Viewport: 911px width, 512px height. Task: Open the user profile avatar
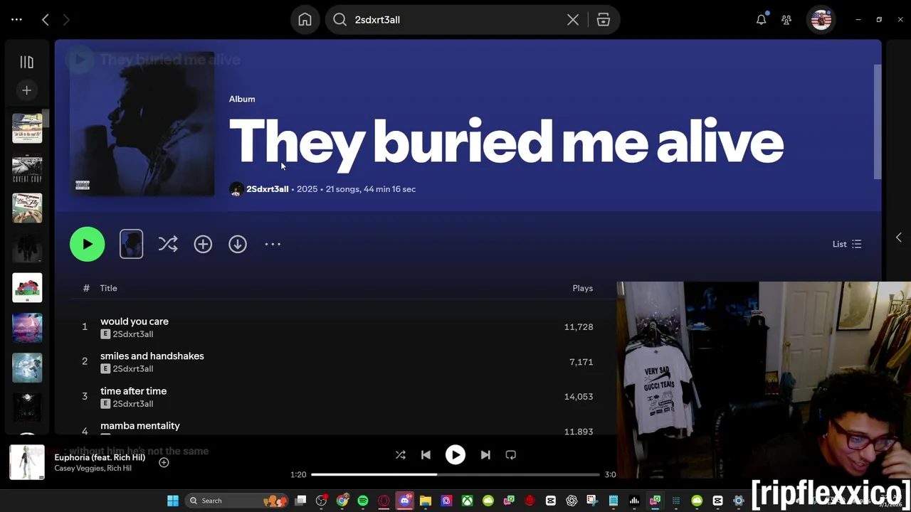tap(821, 20)
